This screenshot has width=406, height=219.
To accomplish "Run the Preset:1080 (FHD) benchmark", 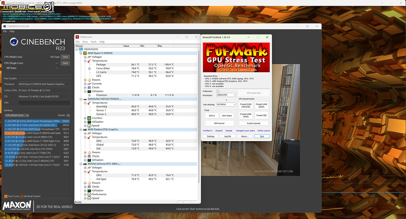I will click(246, 115).
